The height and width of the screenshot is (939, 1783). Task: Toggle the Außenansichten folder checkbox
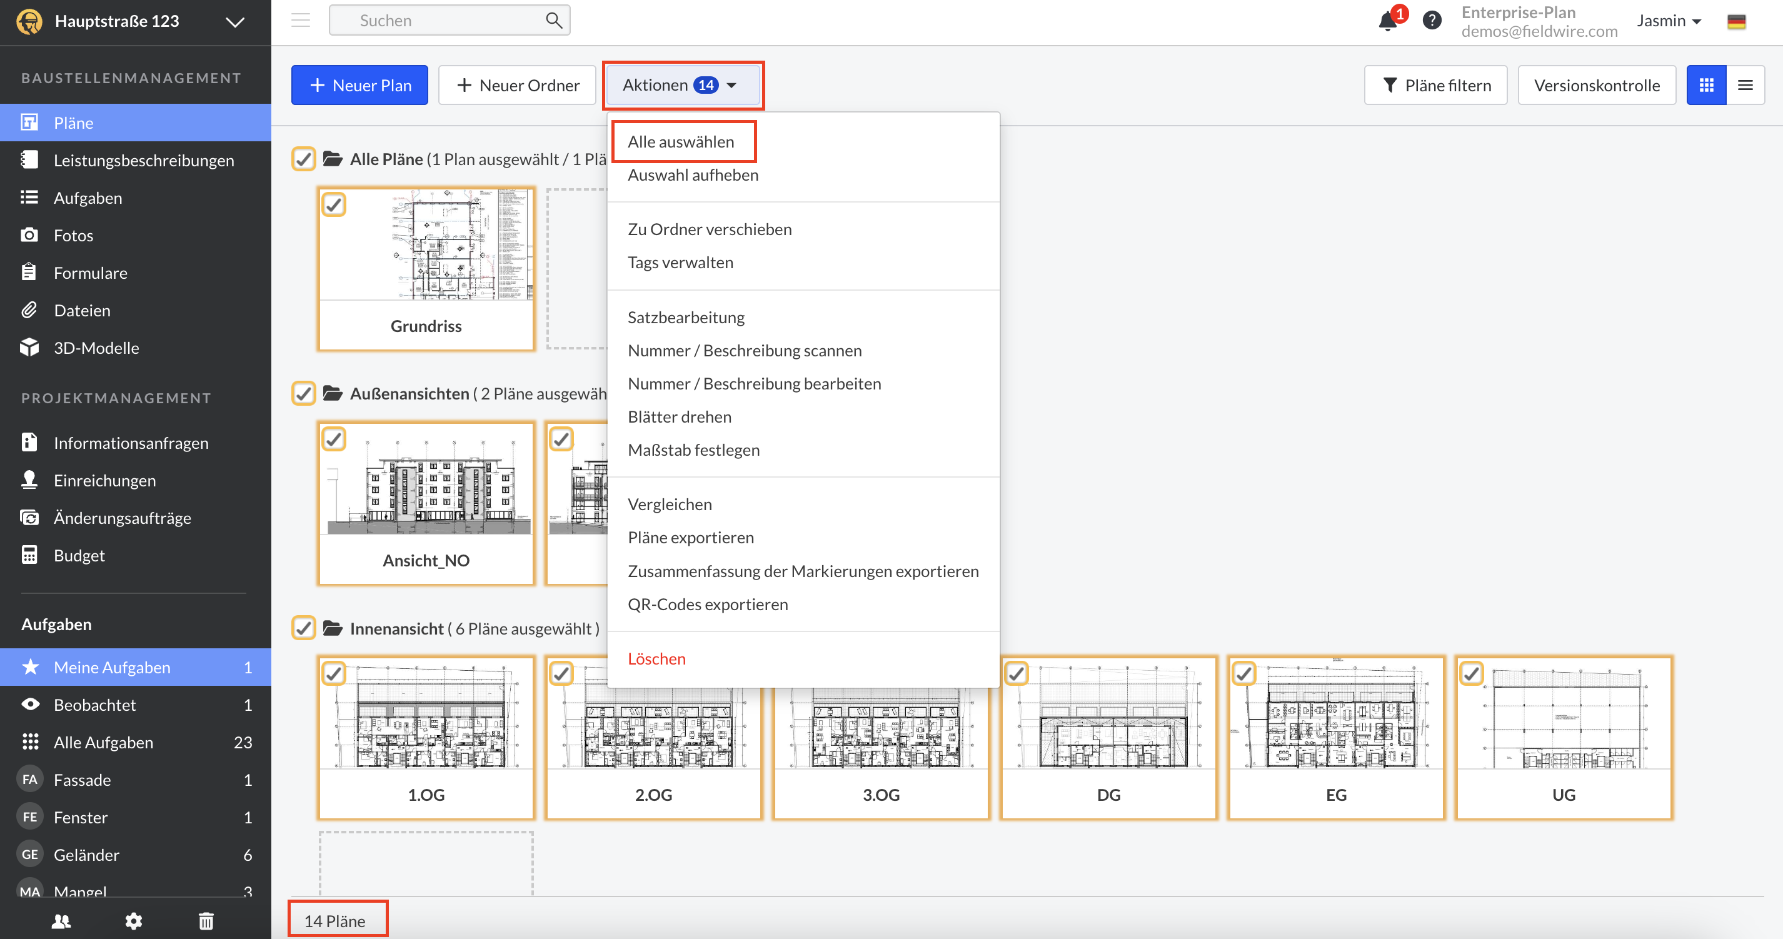click(304, 394)
